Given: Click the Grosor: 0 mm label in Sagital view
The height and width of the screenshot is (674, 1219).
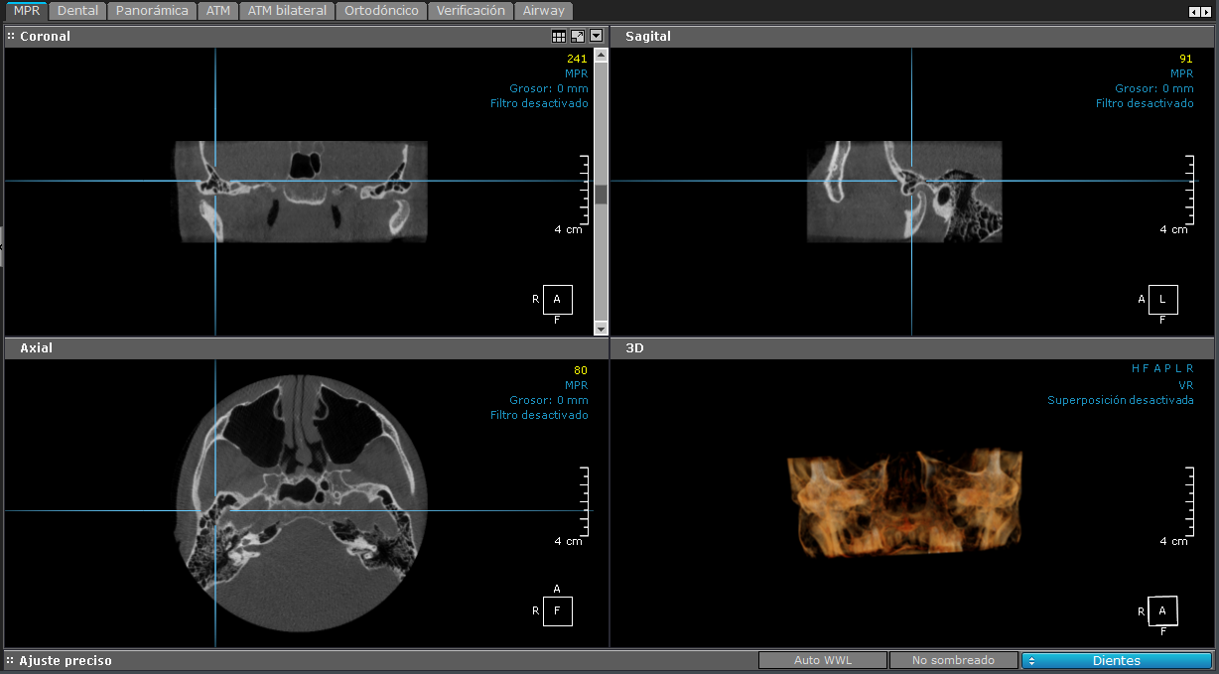Looking at the screenshot, I should tap(1153, 88).
